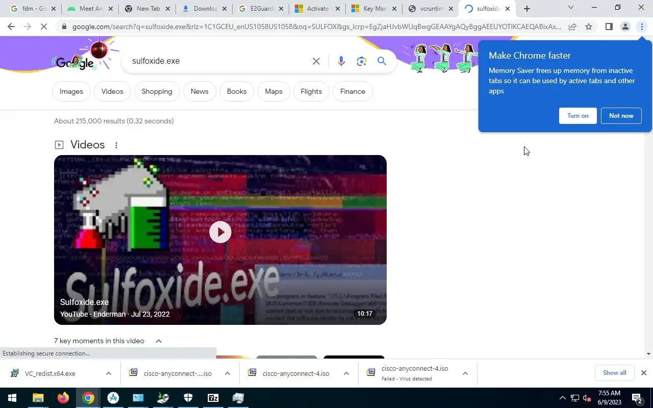The image size is (653, 408).
Task: Switch to New Tab tab
Action: [x=146, y=9]
